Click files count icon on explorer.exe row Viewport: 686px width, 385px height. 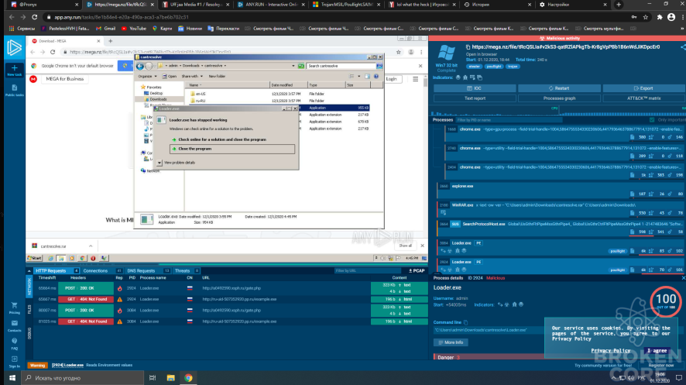[632, 194]
